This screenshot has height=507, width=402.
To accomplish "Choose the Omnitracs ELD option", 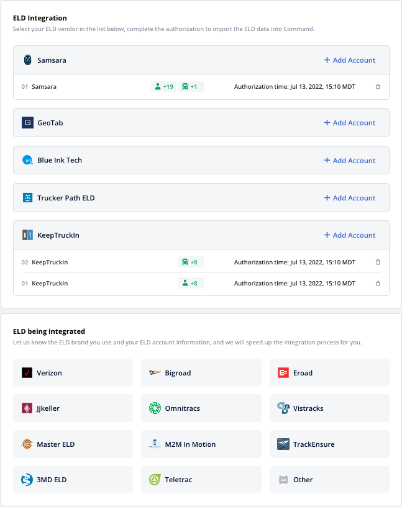I will pos(201,408).
